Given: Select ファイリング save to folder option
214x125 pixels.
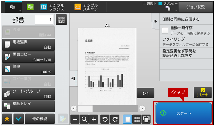Looking at the screenshot, I should pyautogui.click(x=186, y=42).
